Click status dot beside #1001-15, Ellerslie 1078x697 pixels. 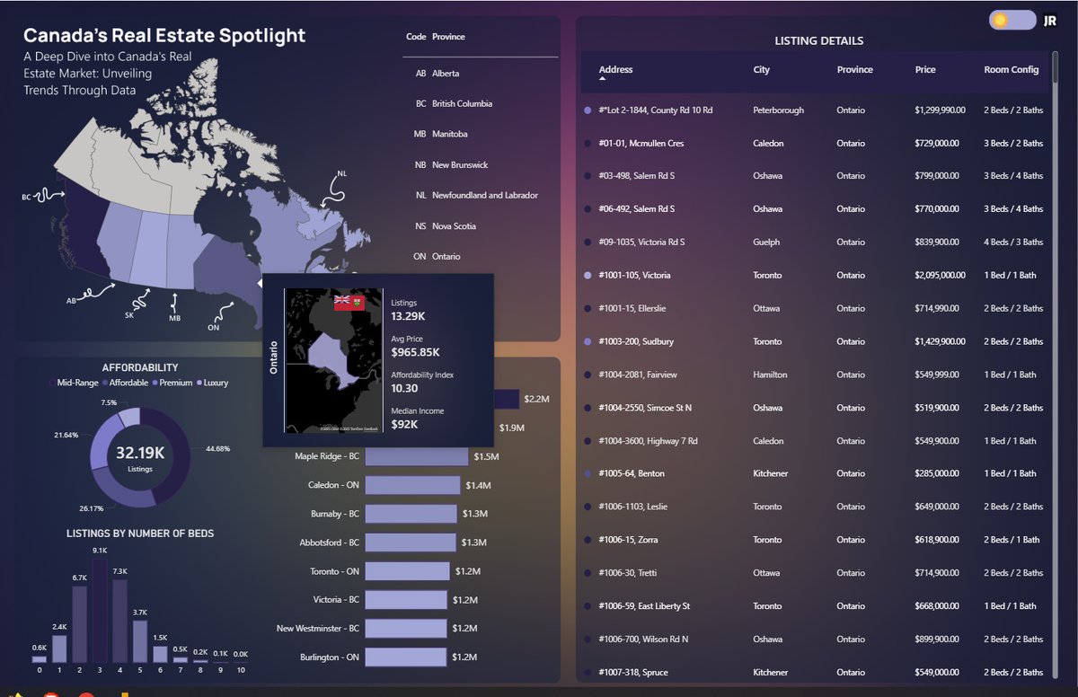[588, 308]
